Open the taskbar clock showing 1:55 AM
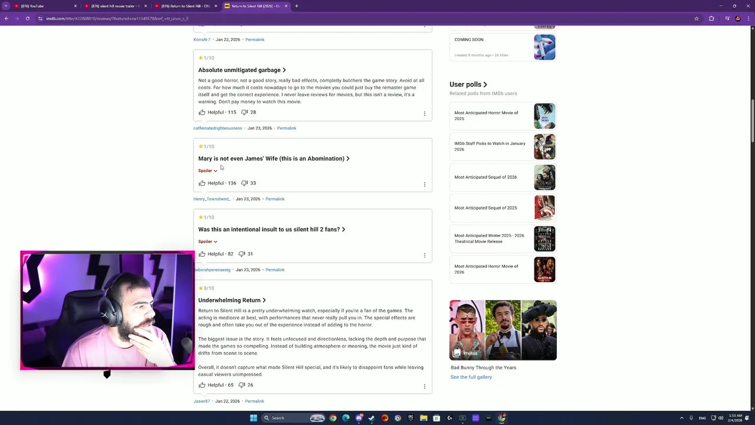The image size is (755, 425). point(735,418)
